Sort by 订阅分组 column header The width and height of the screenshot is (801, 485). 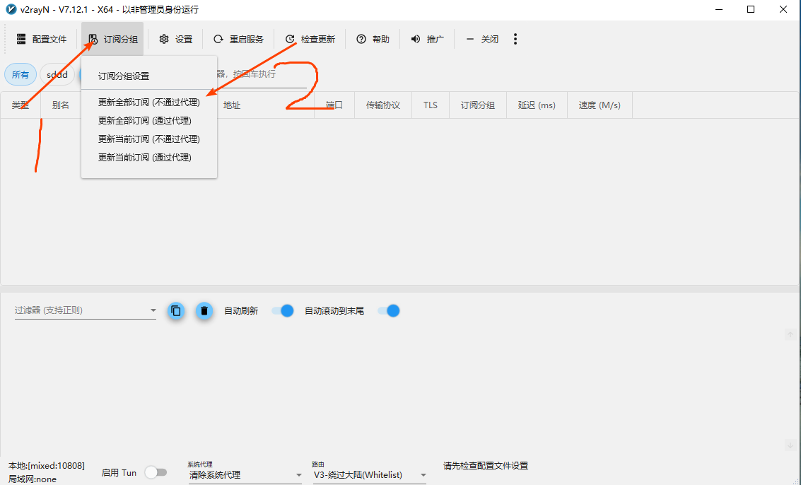[478, 105]
